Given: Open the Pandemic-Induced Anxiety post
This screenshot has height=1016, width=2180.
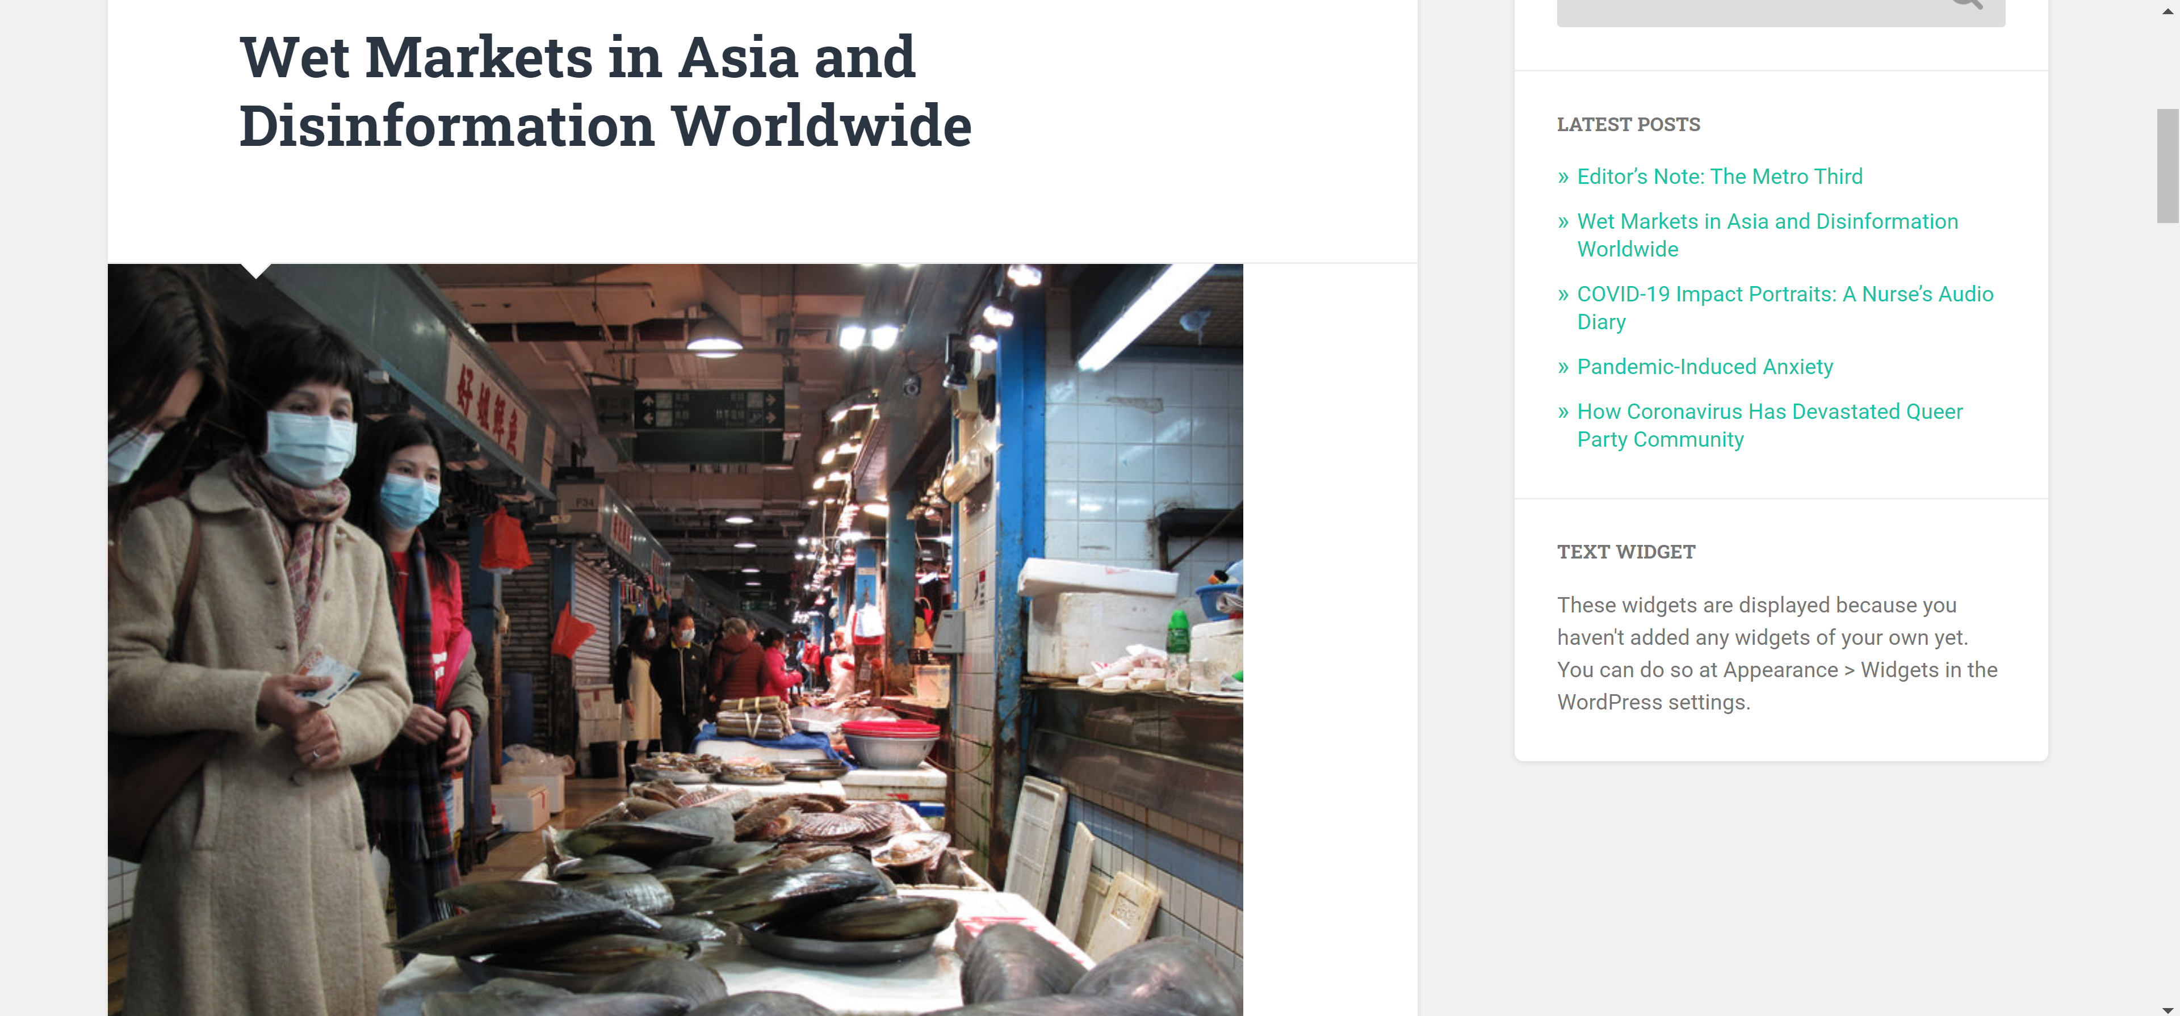Looking at the screenshot, I should tap(1704, 367).
